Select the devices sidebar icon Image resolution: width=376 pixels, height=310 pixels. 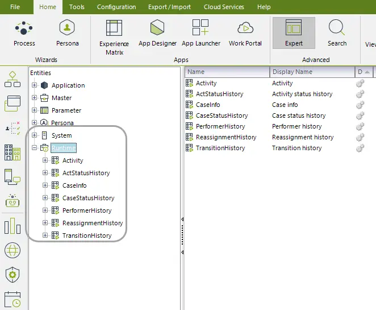click(x=12, y=177)
